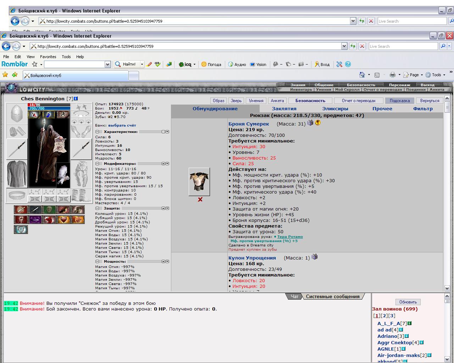
Task: Click the yellow round icon beside Броня Сумерек
Action: [x=318, y=123]
